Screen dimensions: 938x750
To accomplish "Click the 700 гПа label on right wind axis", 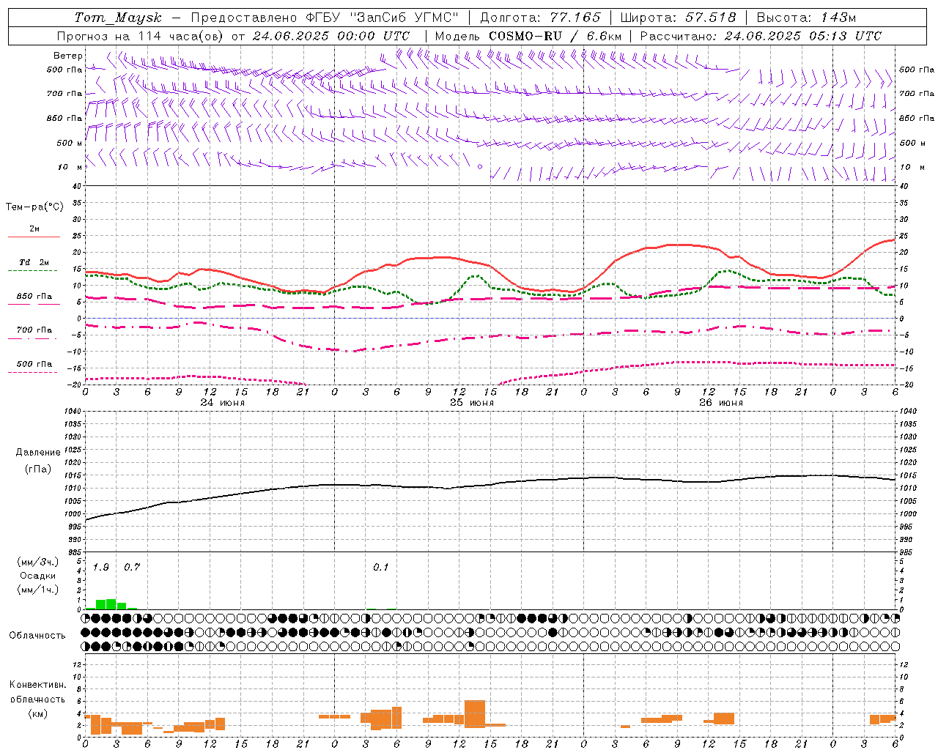I will tap(917, 94).
